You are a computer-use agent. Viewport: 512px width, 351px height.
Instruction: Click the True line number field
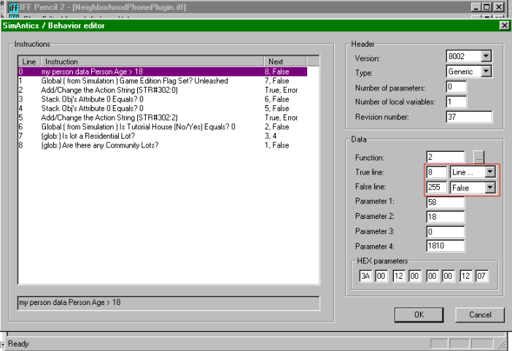coord(436,171)
